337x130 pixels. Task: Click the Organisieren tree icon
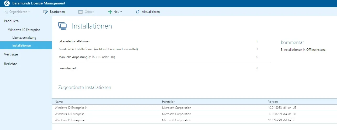(6, 12)
